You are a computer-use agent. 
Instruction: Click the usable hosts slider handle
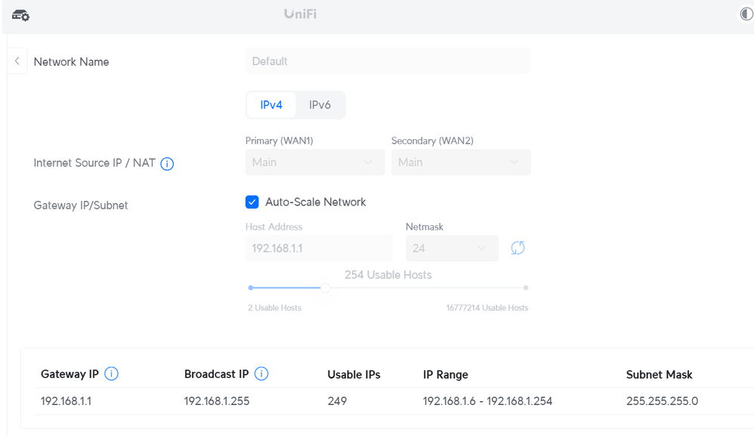325,288
